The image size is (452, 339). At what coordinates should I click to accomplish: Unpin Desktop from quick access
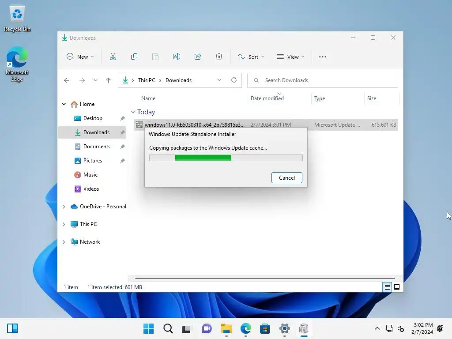123,118
